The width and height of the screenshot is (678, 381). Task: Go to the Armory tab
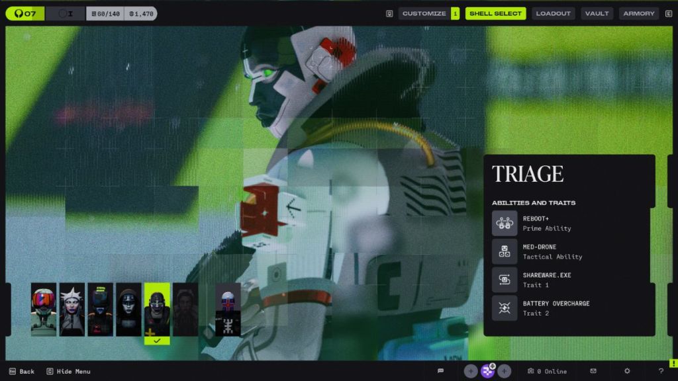click(x=638, y=13)
